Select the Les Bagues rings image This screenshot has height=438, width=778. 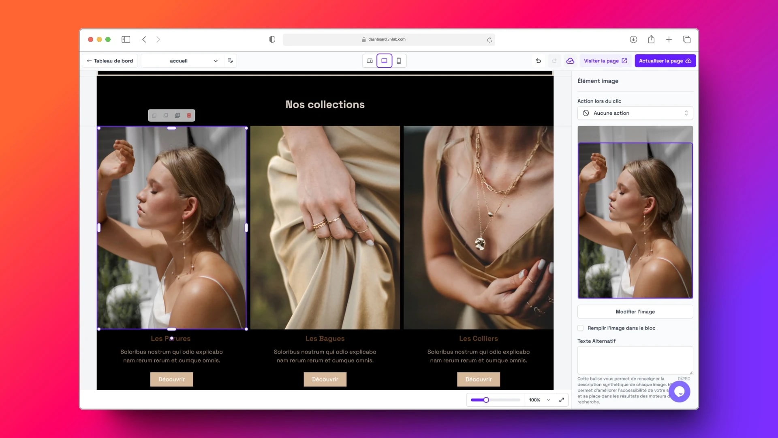[x=325, y=228]
